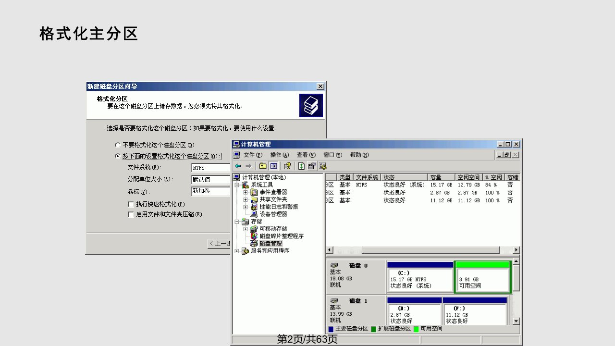Select 不要格式化这个磁盘分区 radio button

118,145
